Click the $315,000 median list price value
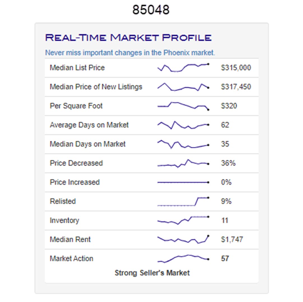 pyautogui.click(x=236, y=68)
